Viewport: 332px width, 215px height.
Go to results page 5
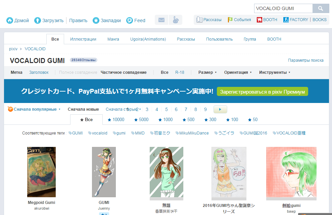coord(167,109)
